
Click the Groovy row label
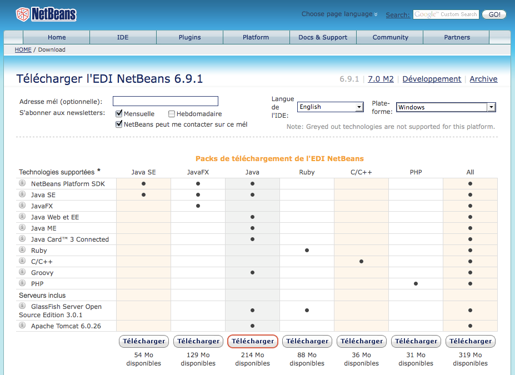click(42, 273)
